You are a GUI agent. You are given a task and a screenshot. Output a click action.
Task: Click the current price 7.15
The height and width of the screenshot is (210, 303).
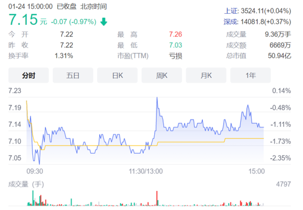pos(23,19)
